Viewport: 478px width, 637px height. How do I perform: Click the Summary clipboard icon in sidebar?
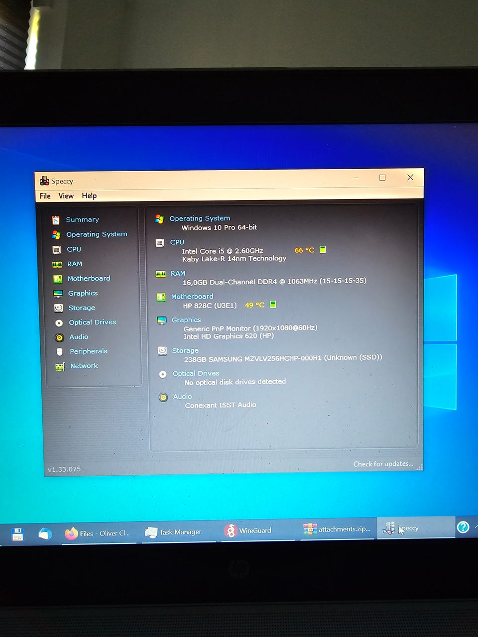(x=56, y=220)
